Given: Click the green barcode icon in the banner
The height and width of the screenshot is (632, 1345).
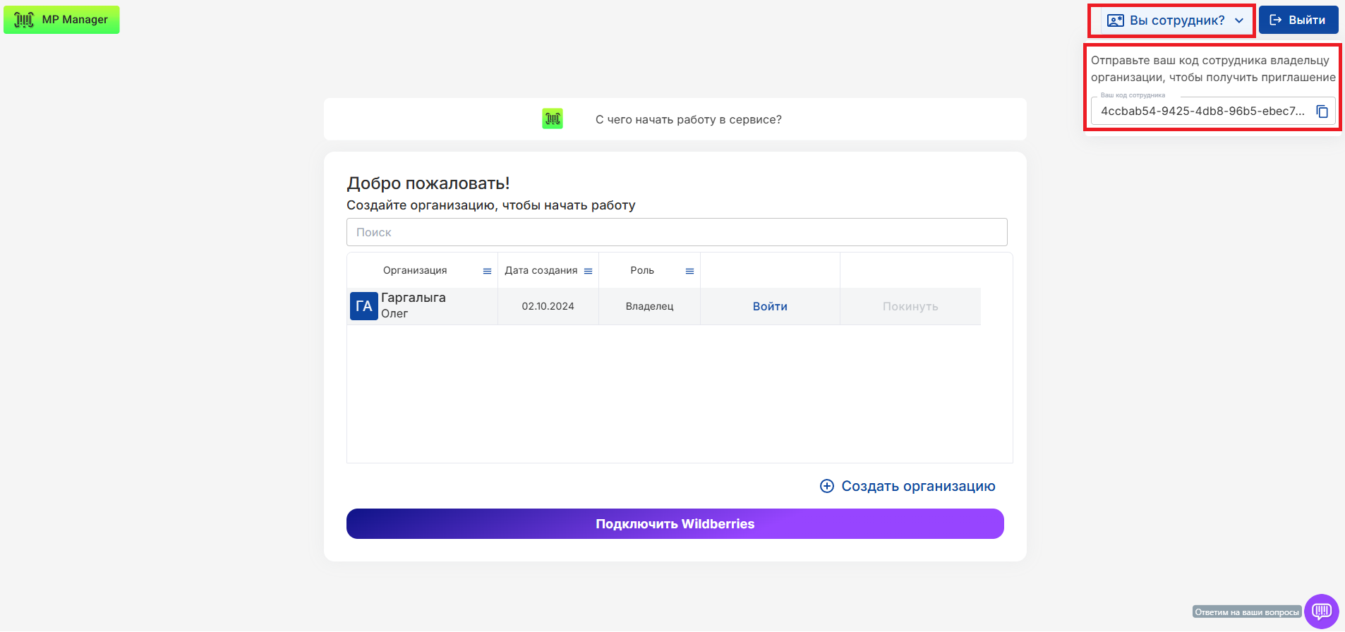Looking at the screenshot, I should (x=553, y=119).
